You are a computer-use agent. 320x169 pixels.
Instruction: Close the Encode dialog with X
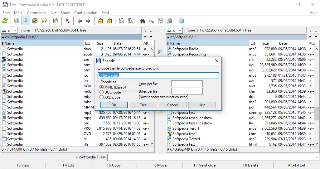point(217,61)
